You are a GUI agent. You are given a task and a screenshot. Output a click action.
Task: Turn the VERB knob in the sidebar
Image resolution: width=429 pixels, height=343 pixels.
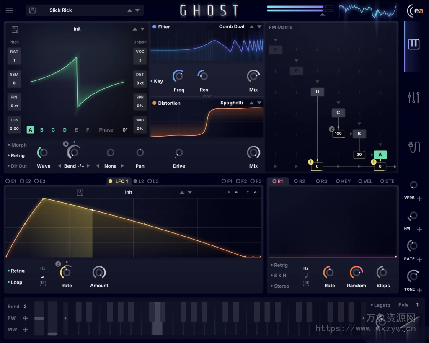413,185
